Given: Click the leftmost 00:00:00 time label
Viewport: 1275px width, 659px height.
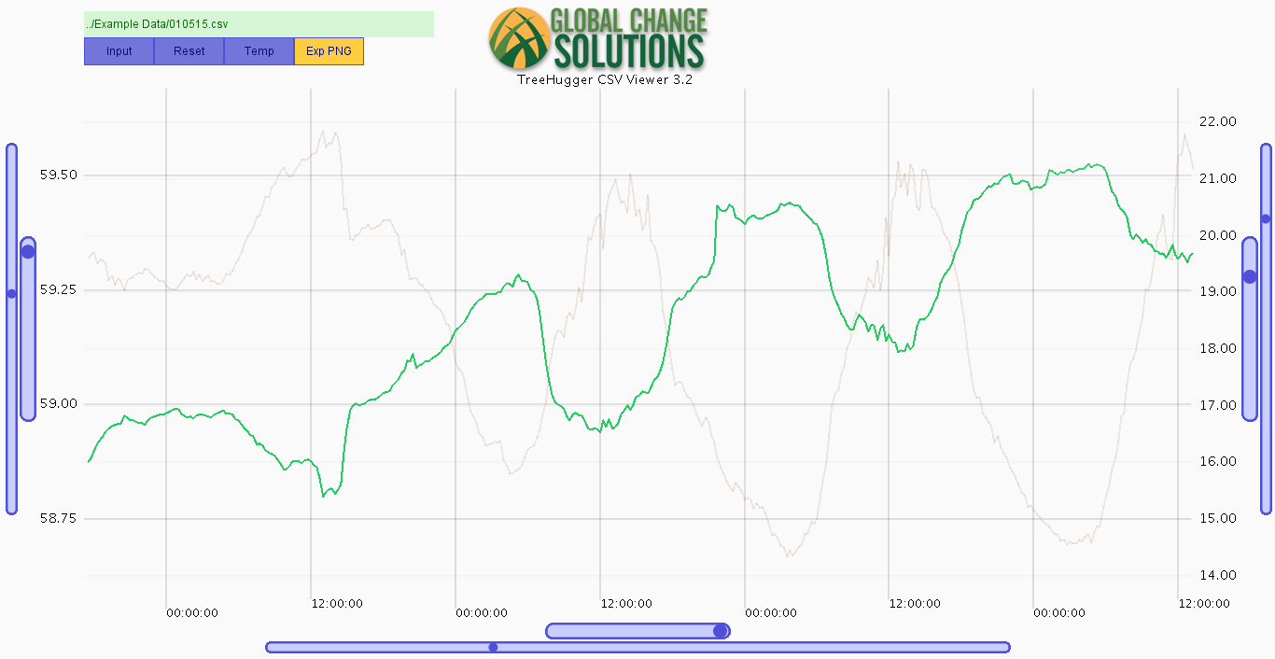Looking at the screenshot, I should 192,613.
